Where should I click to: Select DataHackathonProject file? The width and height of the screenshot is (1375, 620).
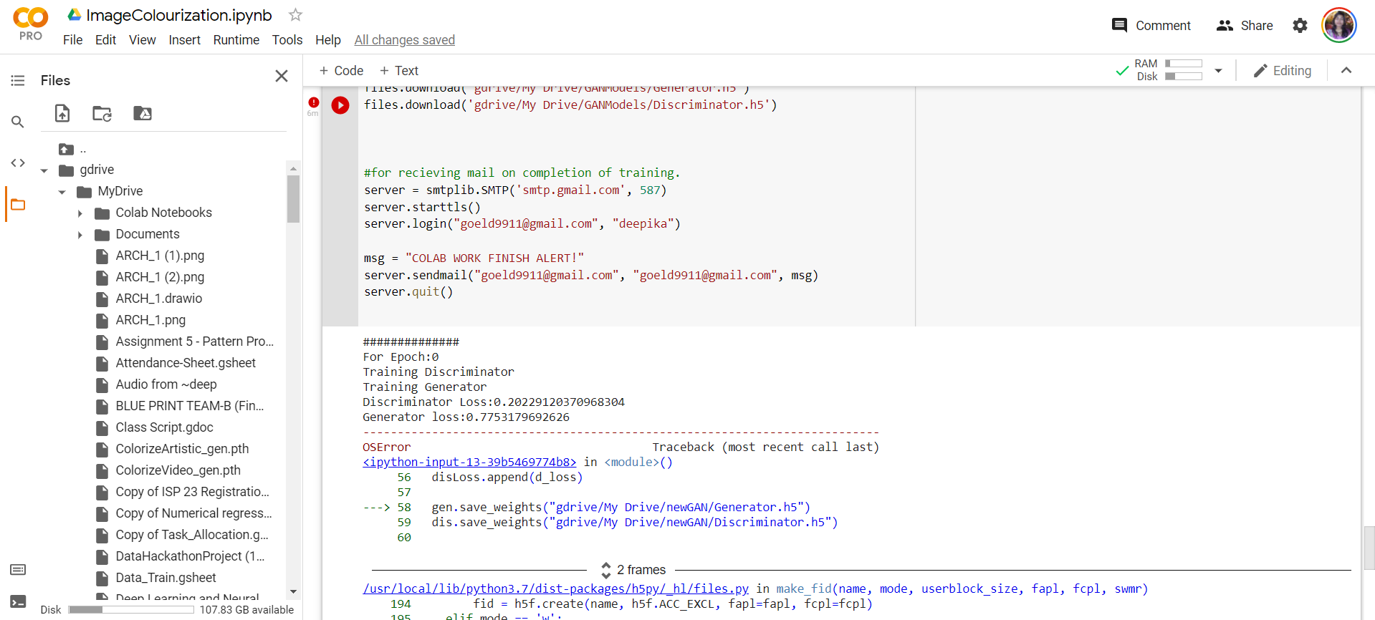190,556
